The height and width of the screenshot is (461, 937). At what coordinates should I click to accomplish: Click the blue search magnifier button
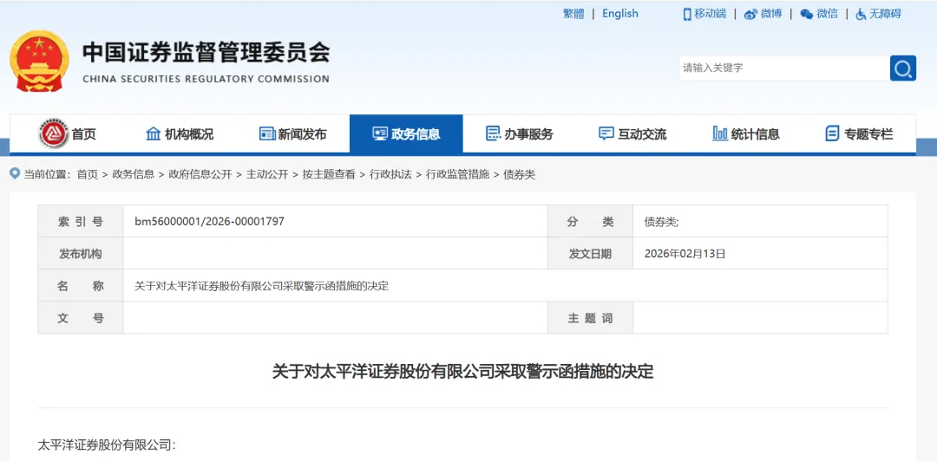pyautogui.click(x=903, y=68)
